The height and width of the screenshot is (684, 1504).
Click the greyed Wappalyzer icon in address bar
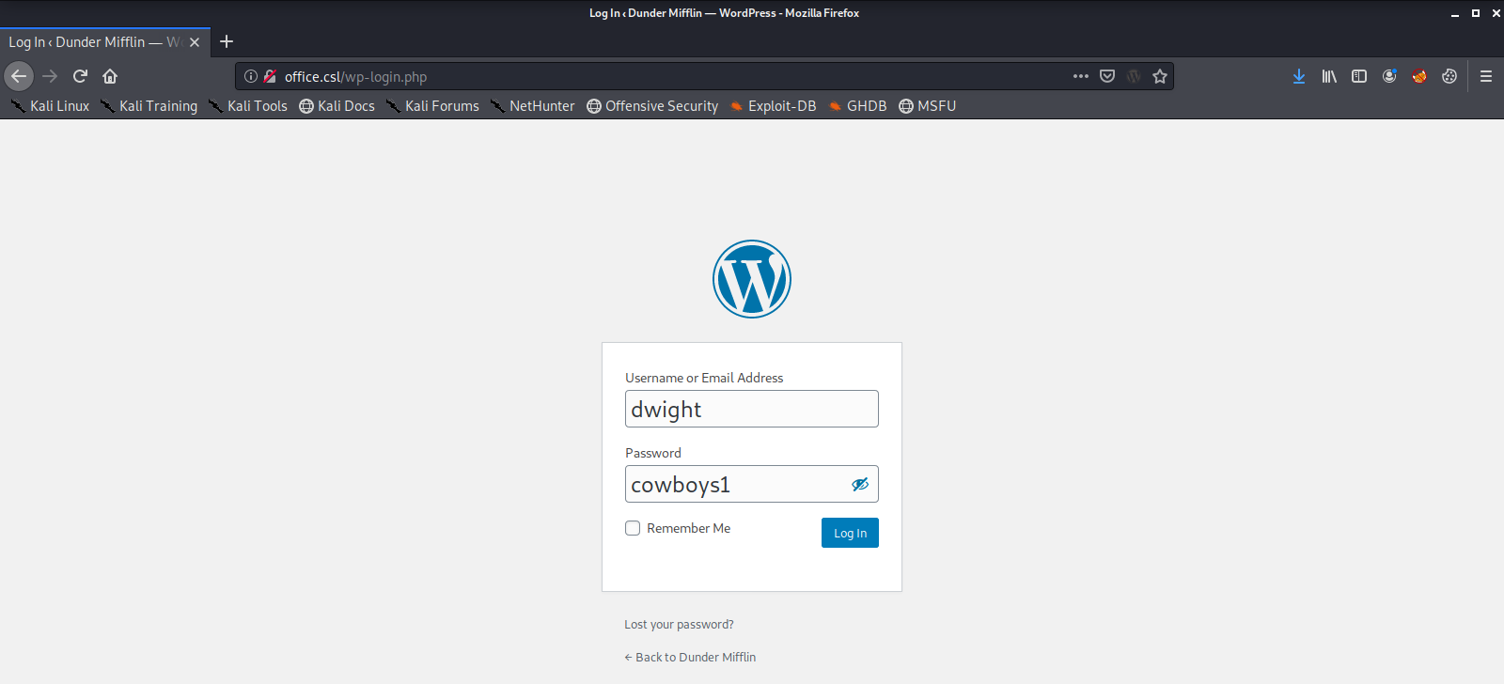1134,76
